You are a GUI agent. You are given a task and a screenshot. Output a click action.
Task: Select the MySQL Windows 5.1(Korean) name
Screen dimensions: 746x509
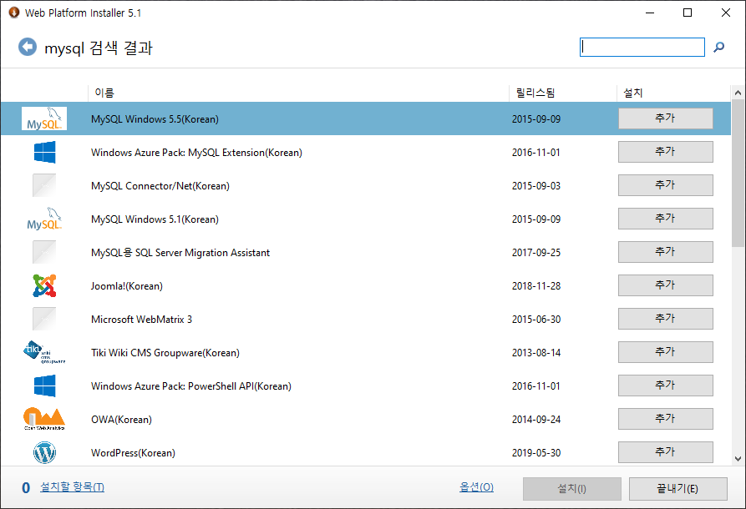pyautogui.click(x=155, y=219)
